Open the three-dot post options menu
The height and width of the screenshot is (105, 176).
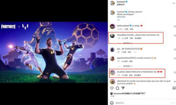tap(174, 3)
